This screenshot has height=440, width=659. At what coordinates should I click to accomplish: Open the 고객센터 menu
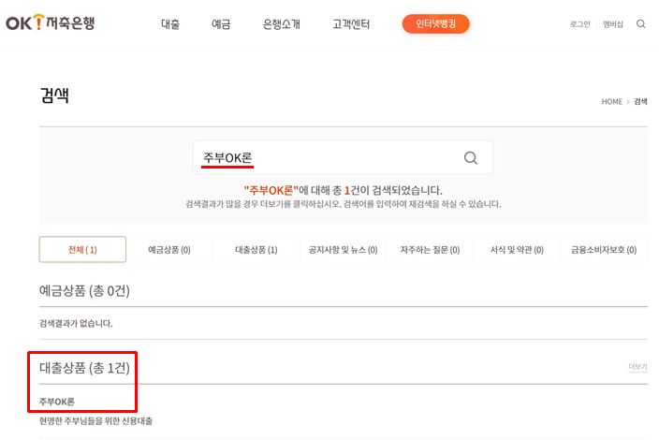(x=351, y=24)
